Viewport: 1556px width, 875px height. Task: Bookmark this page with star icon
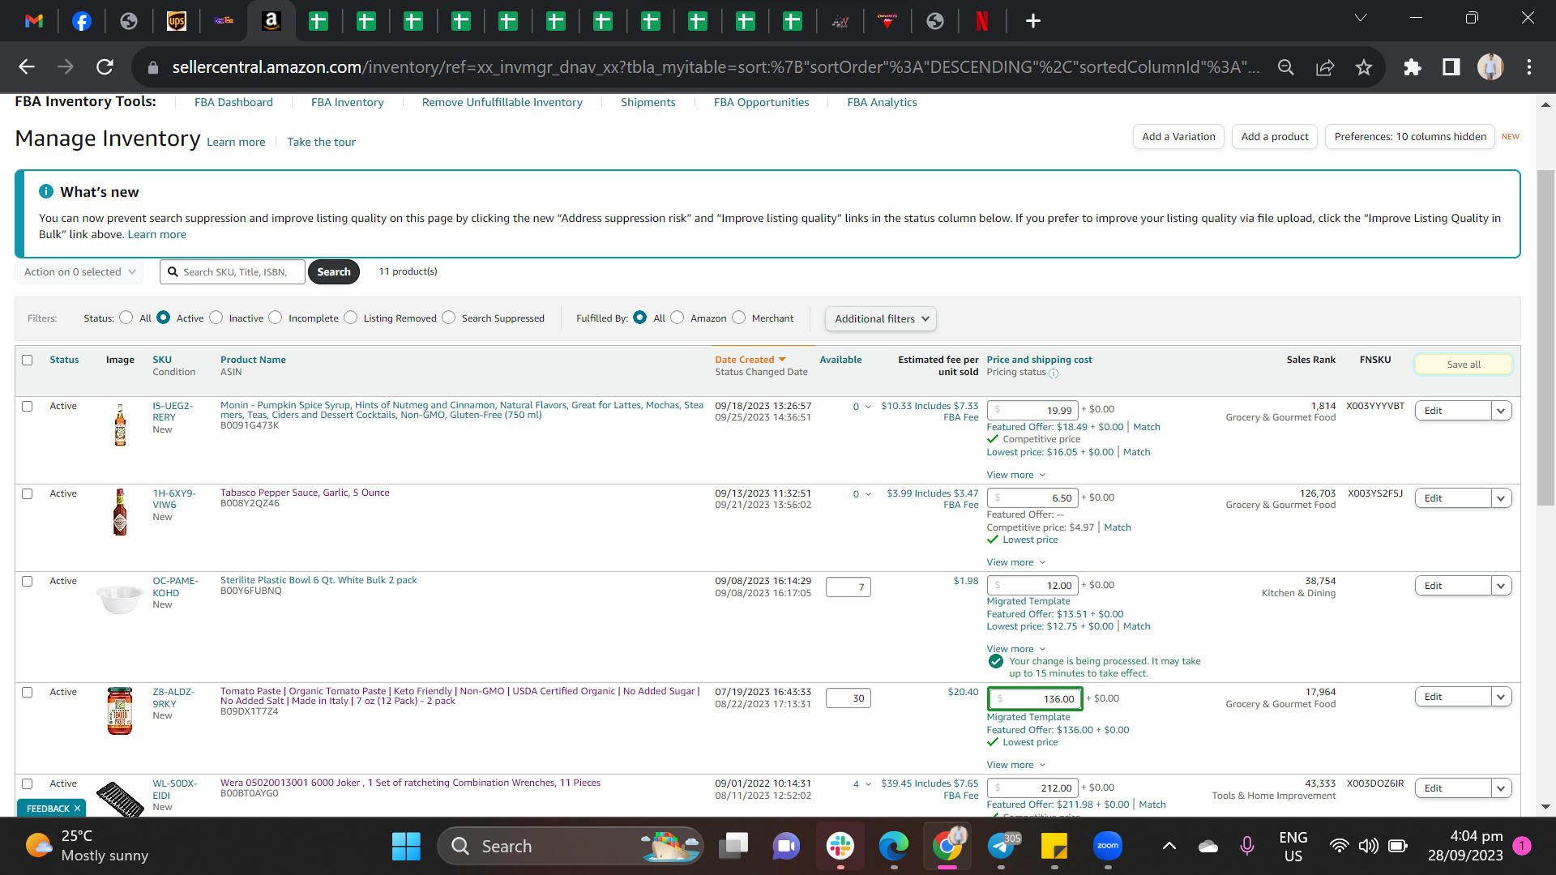[1364, 67]
